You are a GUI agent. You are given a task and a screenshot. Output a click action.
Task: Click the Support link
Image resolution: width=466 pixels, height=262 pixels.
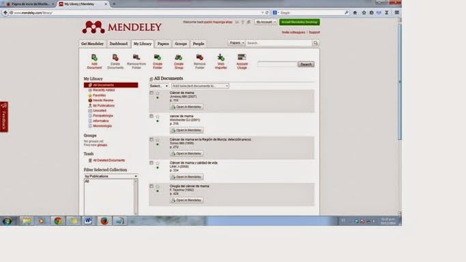314,32
